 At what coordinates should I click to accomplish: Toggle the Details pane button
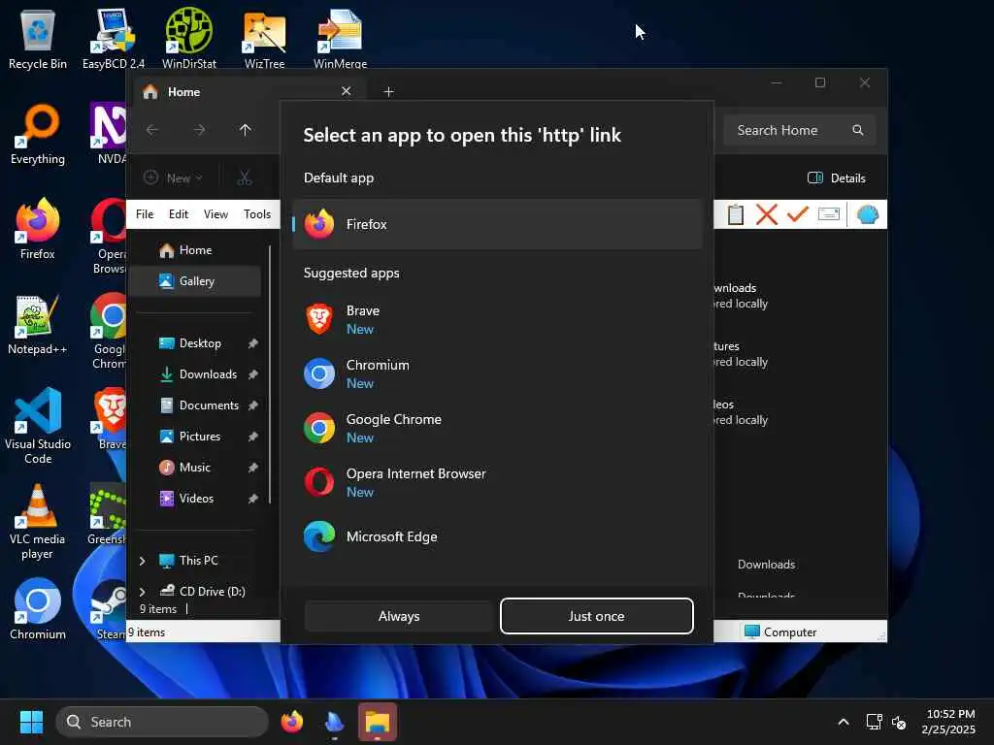(x=837, y=178)
